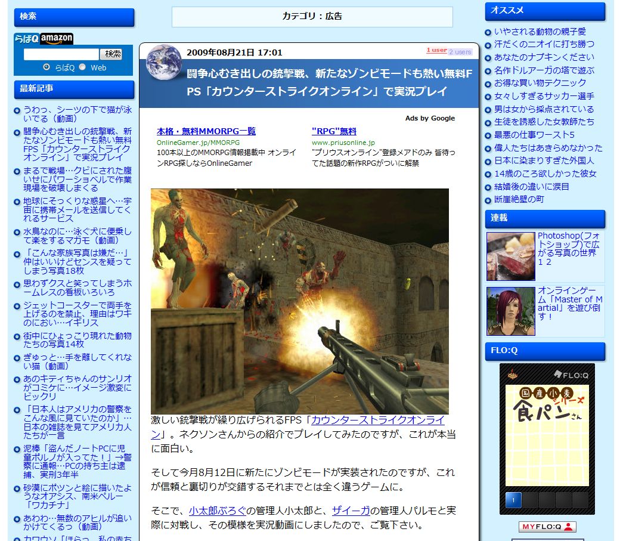Open 名作ドルアーガの塔で遊ぶ recommendation
Image resolution: width=623 pixels, height=541 pixels.
point(544,70)
